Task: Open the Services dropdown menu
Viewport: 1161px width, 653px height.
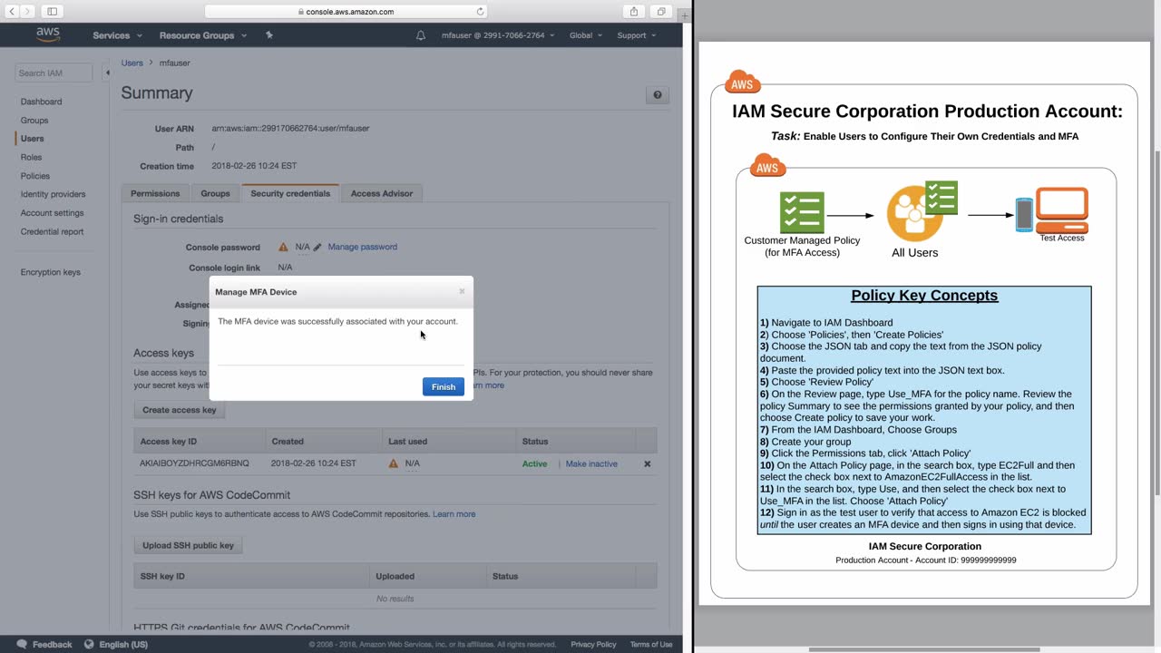Action: (117, 35)
